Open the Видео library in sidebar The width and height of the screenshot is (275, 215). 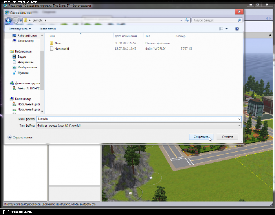(x=22, y=57)
